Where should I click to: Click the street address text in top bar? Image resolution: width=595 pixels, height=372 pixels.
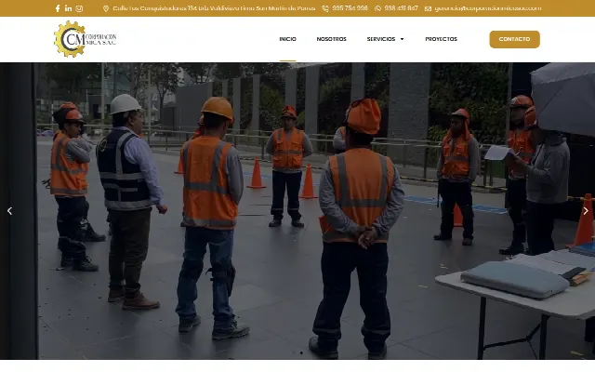(x=214, y=8)
